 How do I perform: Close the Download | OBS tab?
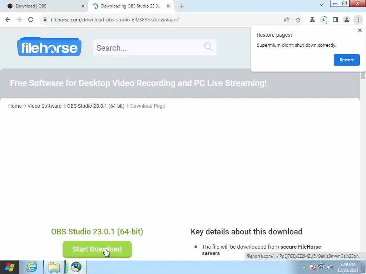coord(83,6)
